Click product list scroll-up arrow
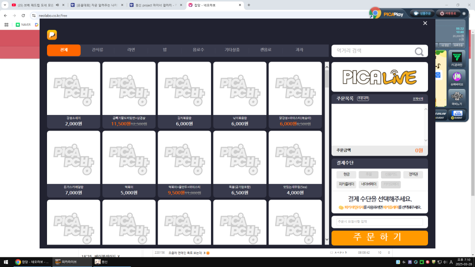This screenshot has width=475, height=267. pyautogui.click(x=327, y=67)
